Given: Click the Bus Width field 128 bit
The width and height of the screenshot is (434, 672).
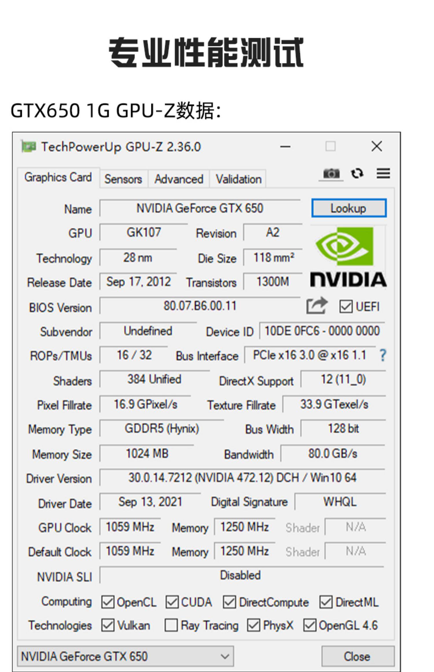Looking at the screenshot, I should [x=343, y=428].
